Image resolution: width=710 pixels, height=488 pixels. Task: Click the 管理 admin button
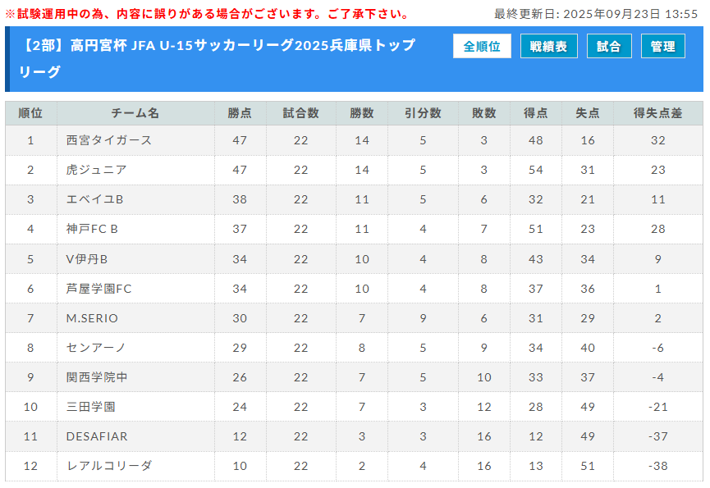point(662,47)
